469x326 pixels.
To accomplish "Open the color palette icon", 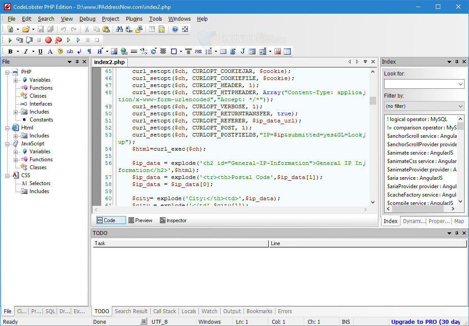I will tap(60, 51).
